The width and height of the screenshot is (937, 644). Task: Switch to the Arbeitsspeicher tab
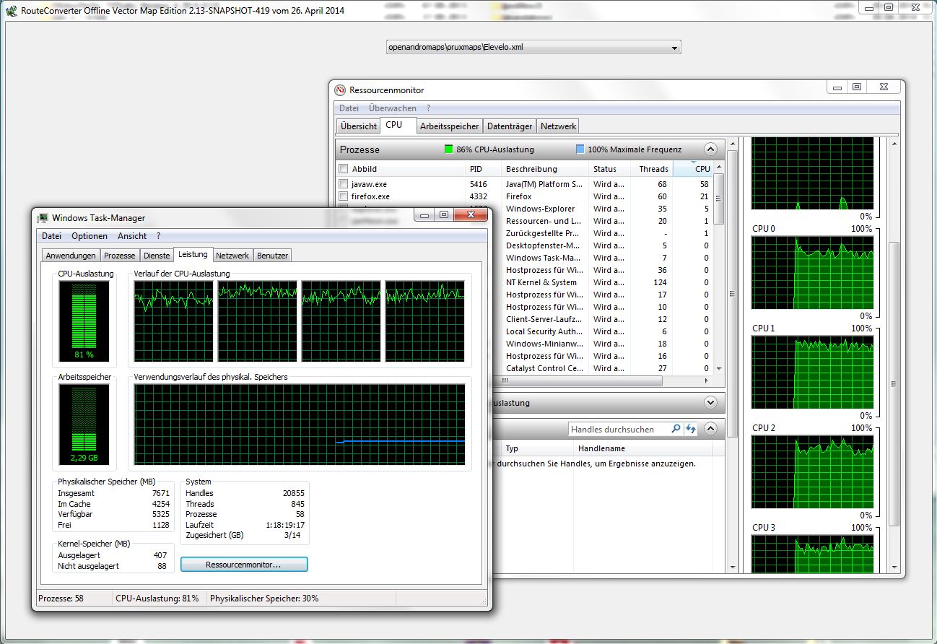tap(449, 126)
